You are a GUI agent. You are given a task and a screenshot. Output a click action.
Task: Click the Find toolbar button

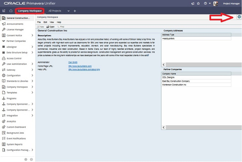click(61, 27)
